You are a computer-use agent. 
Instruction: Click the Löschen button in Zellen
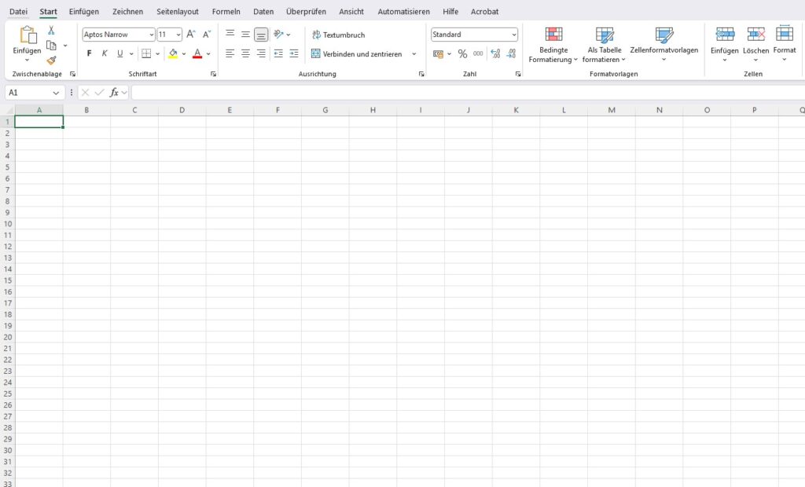point(755,43)
